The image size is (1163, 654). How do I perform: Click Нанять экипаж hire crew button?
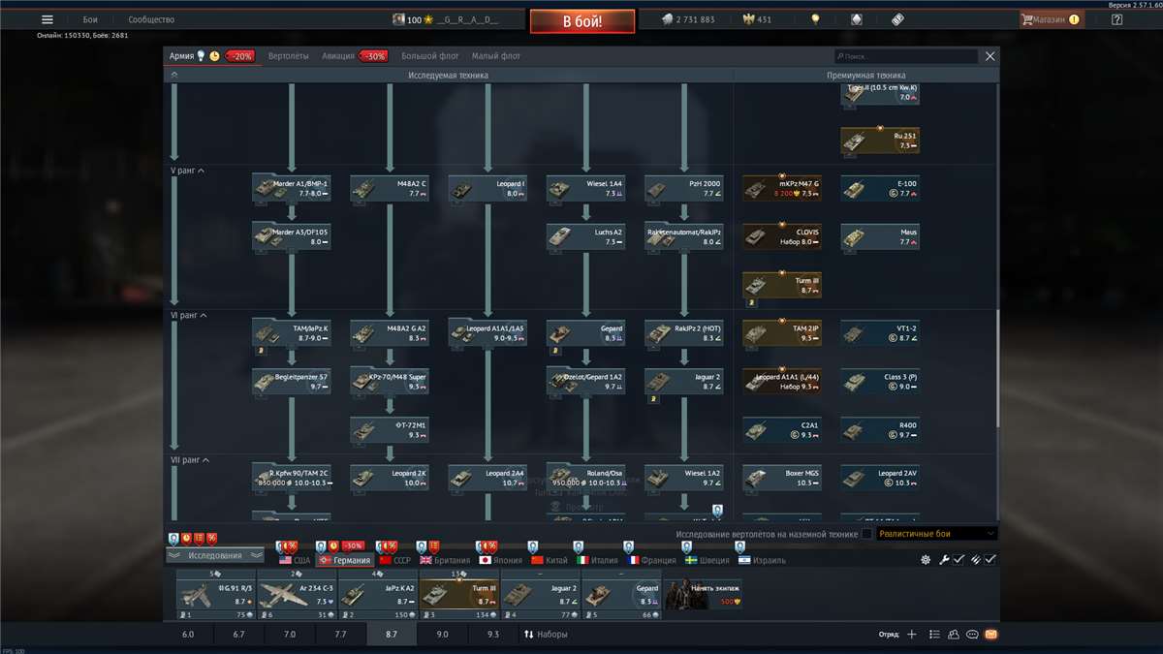[703, 595]
